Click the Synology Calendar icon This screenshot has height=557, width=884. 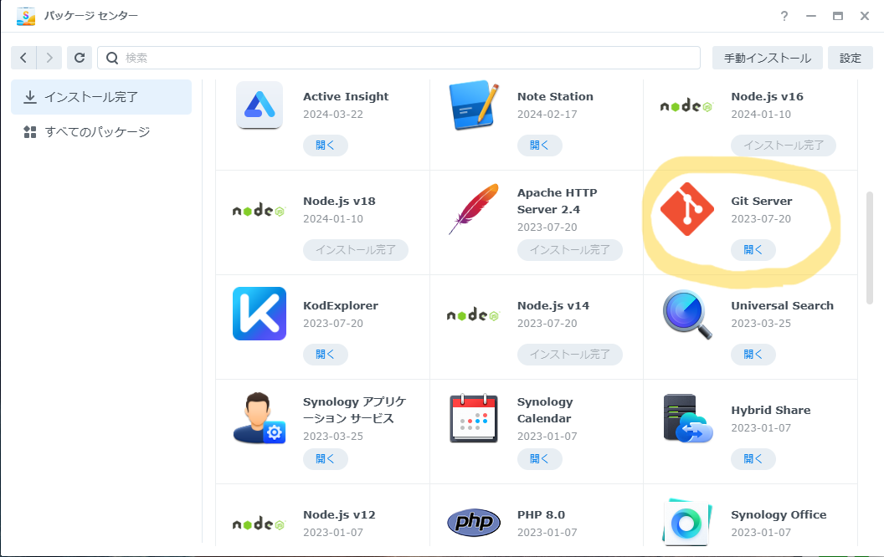(x=474, y=418)
